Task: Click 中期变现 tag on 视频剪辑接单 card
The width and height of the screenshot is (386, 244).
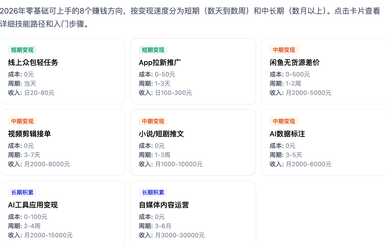Action: pos(22,121)
